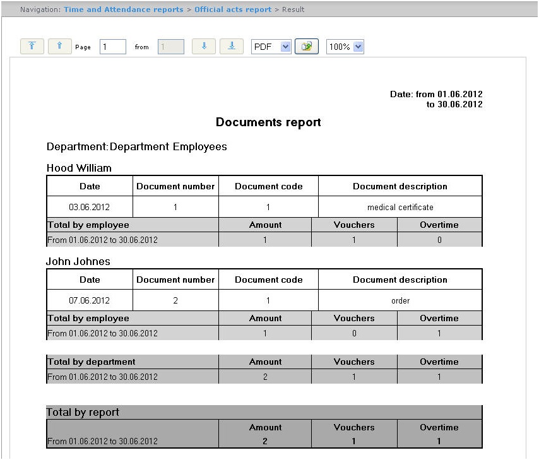Image resolution: width=539 pixels, height=460 pixels.
Task: Select the Hood William employee heading
Action: [x=79, y=168]
